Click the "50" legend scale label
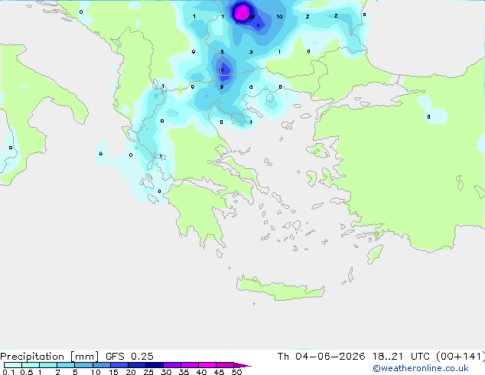 point(236,372)
